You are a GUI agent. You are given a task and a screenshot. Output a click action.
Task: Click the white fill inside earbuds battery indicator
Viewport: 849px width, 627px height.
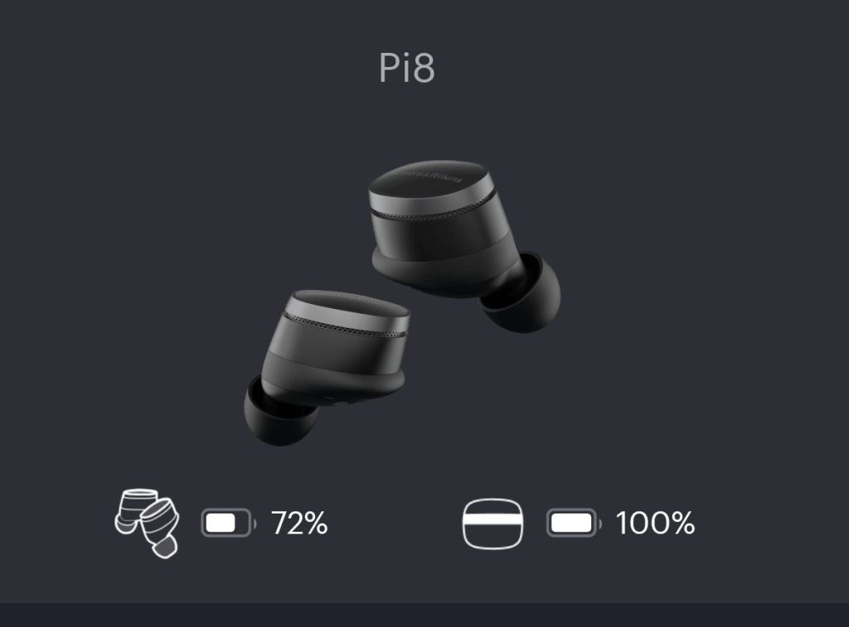(x=221, y=523)
